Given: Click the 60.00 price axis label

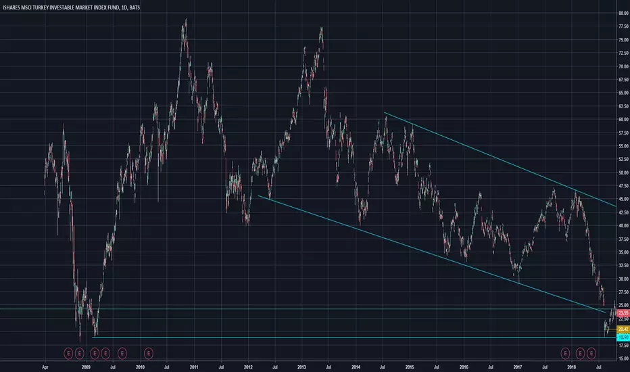Looking at the screenshot, I should tap(623, 120).
